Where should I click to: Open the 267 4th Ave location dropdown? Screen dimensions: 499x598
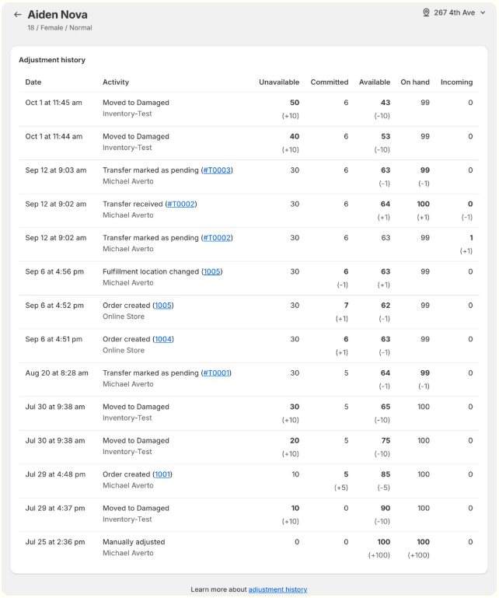point(459,13)
